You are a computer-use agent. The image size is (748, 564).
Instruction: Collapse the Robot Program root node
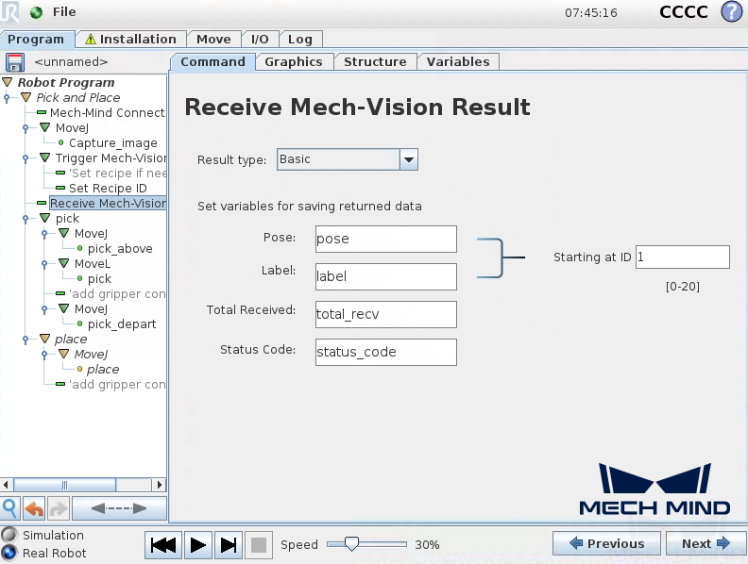tap(8, 82)
